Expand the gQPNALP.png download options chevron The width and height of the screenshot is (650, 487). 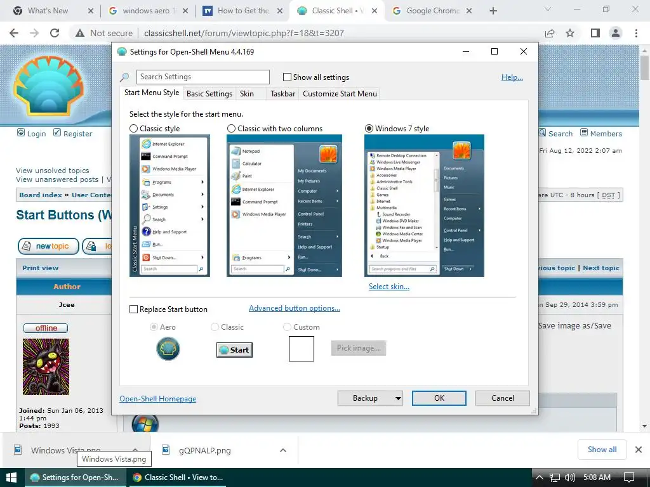point(283,450)
